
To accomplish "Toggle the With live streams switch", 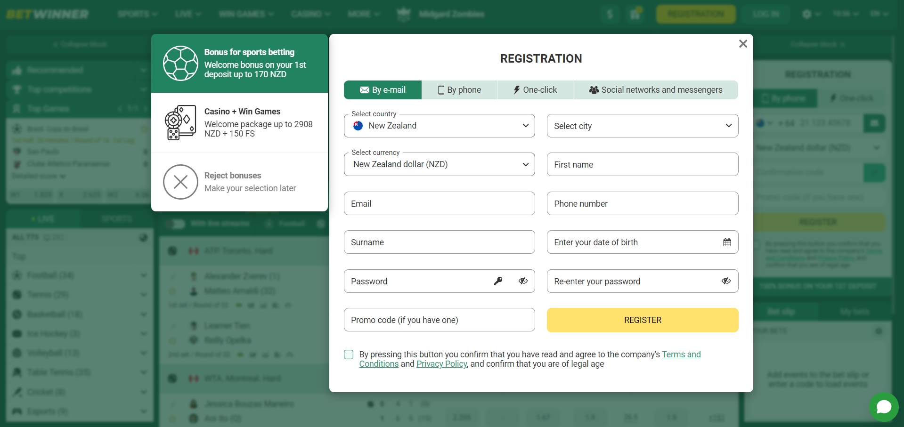I will (x=177, y=224).
